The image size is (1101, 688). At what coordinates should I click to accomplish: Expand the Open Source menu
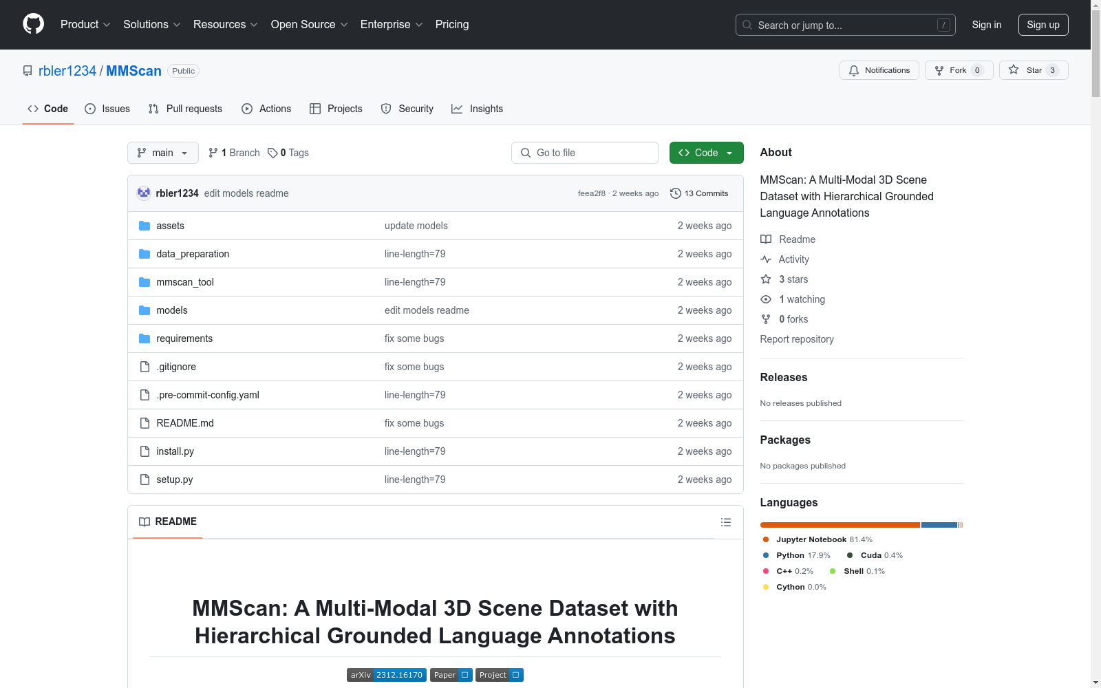coord(309,25)
